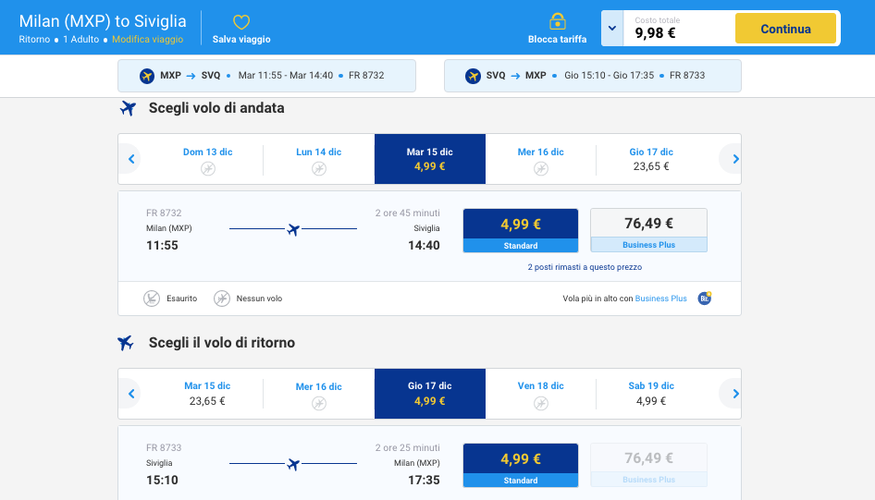The width and height of the screenshot is (875, 500).
Task: Expand the total cost dropdown arrow
Action: tap(611, 29)
